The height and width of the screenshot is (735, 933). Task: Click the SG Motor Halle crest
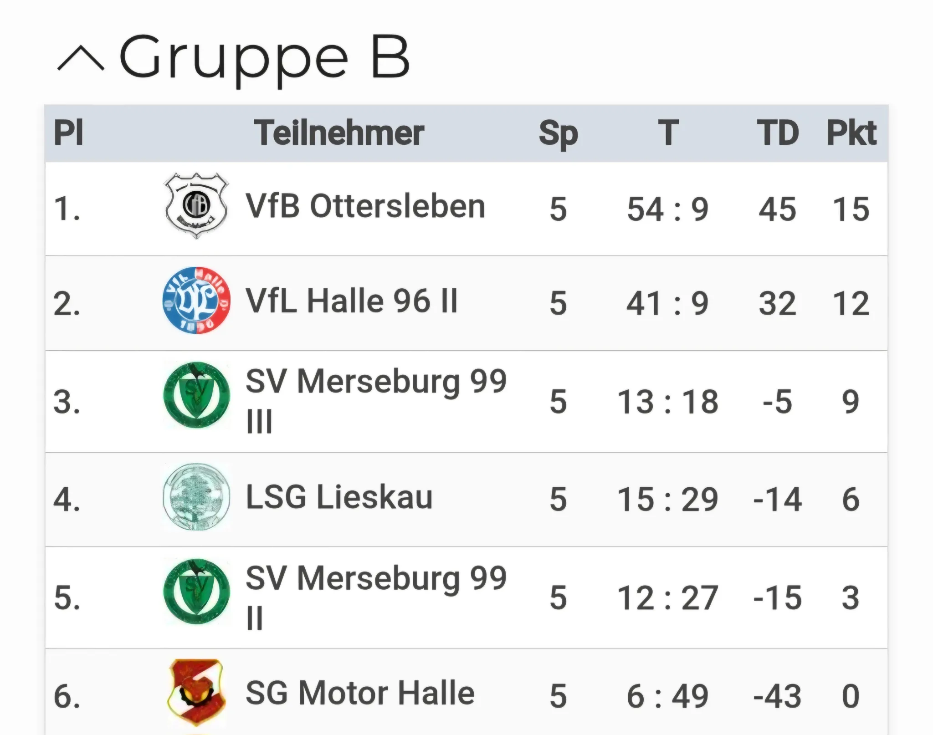(x=196, y=692)
